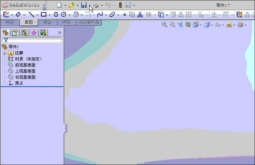Select the Smart Dimension tool
Image resolution: width=255 pixels, height=165 pixels.
coord(18,15)
